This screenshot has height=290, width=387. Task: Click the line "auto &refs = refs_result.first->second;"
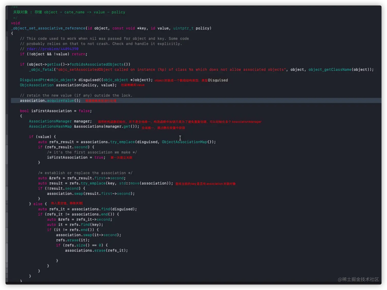tap(82, 178)
